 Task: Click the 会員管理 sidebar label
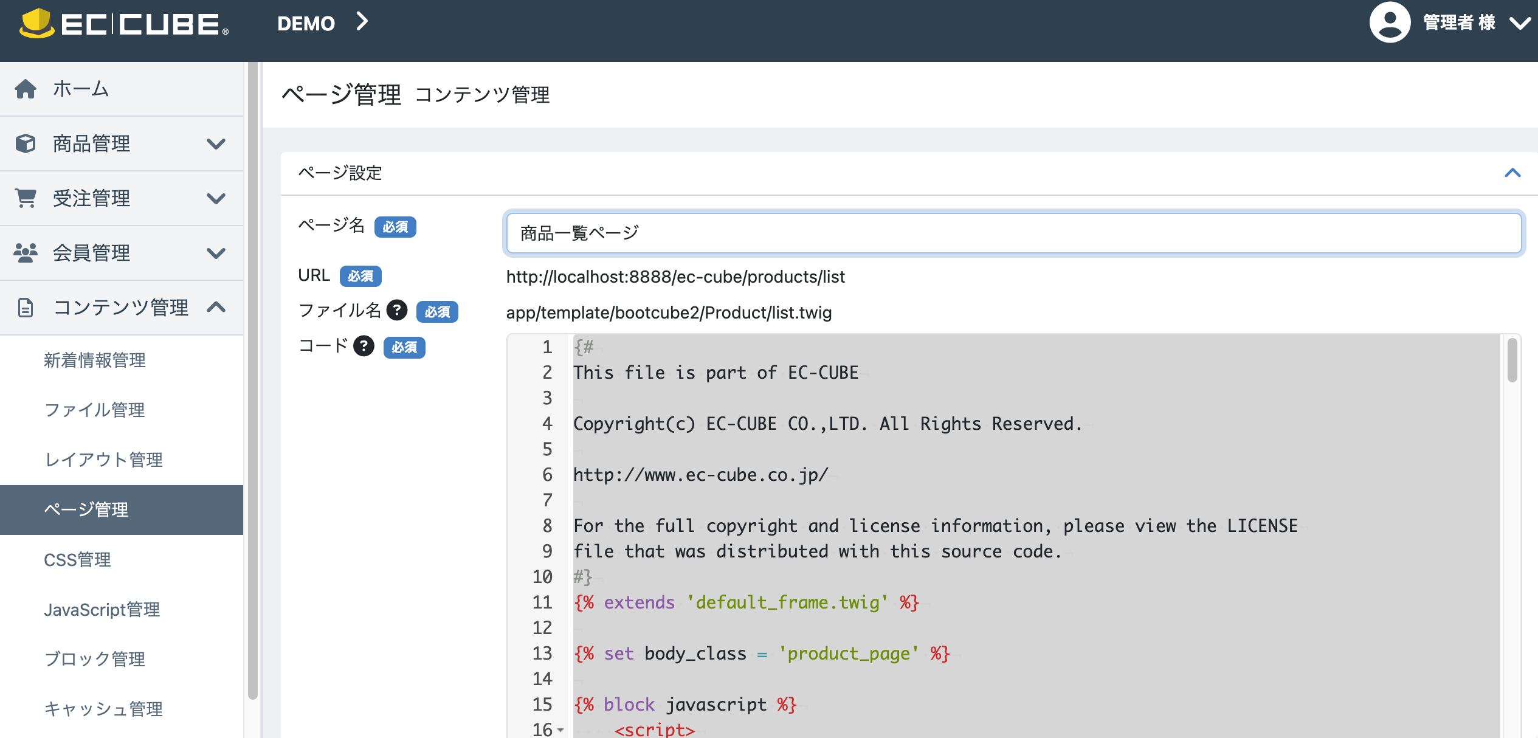pos(91,253)
